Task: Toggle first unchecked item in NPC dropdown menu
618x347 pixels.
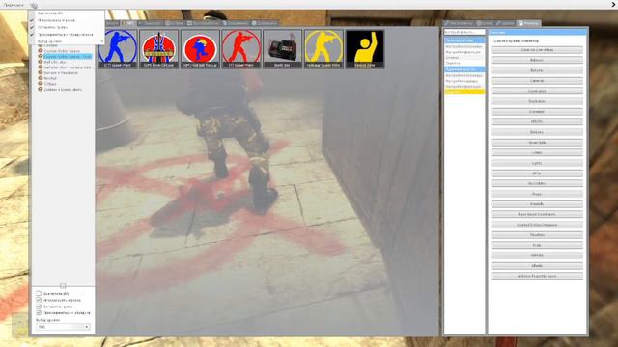Action: pos(66,13)
